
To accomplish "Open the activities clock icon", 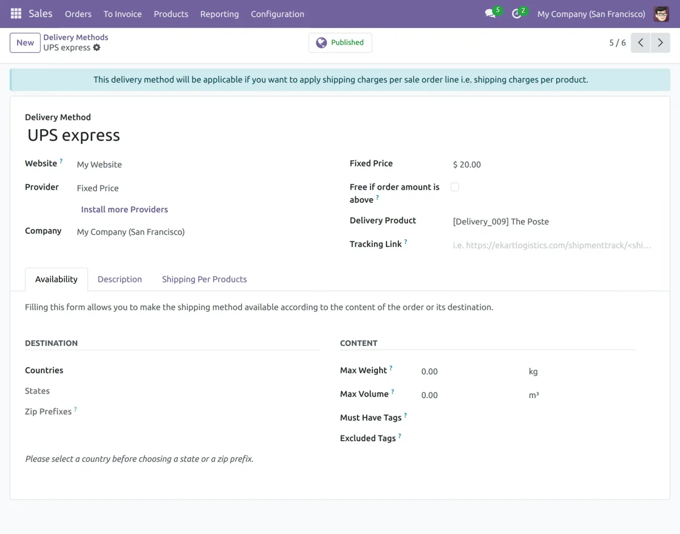I will click(x=516, y=14).
